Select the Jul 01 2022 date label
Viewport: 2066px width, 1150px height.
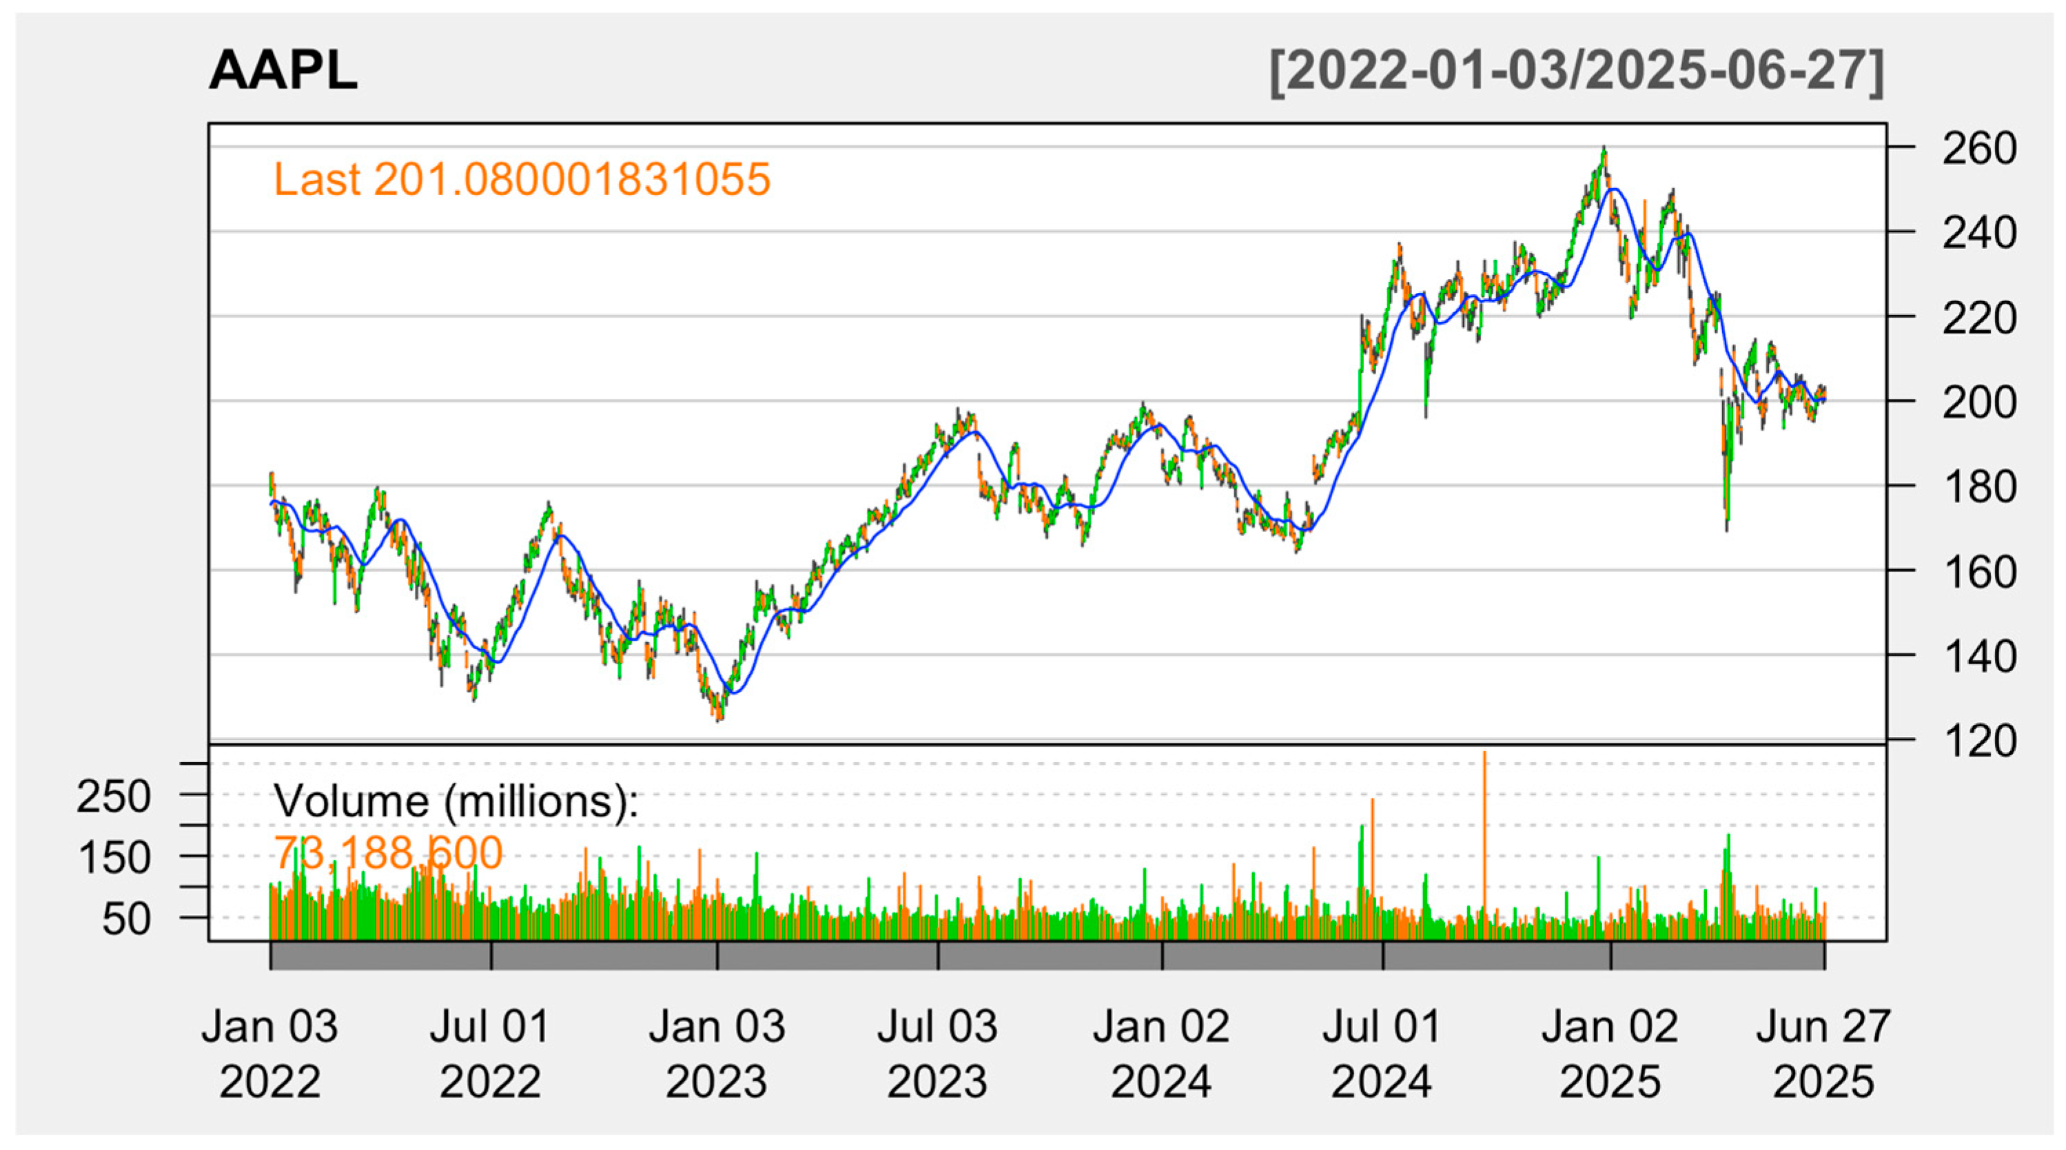click(x=490, y=1054)
